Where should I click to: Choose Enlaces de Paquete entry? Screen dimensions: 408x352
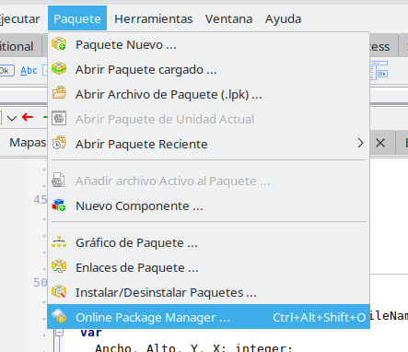208,267
